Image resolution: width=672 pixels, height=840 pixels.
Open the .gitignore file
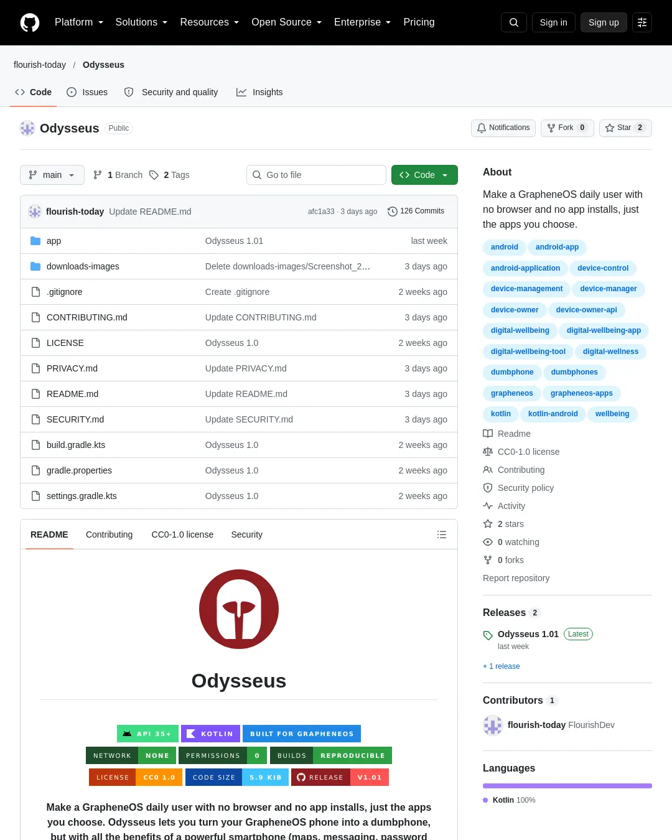(x=65, y=292)
